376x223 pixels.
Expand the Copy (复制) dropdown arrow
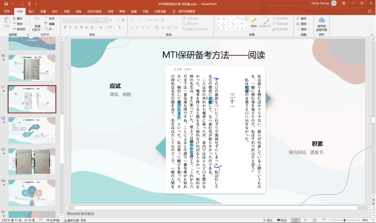tap(26, 24)
